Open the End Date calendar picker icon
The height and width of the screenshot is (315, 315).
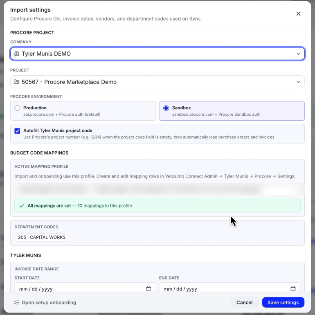click(293, 289)
